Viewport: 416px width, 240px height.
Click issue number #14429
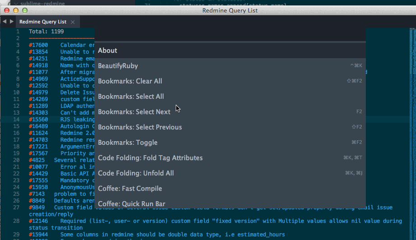click(38, 174)
